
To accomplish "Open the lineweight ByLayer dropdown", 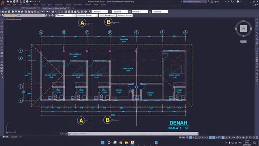I will 107,15.
